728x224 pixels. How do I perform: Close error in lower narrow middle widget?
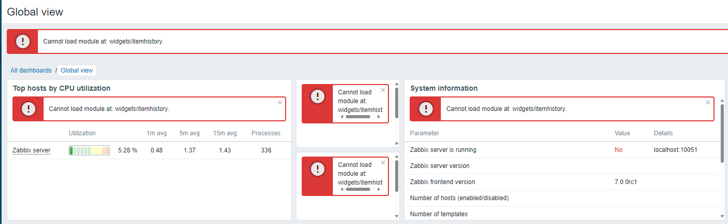(x=383, y=162)
